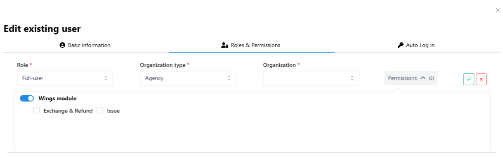Click the user circle icon beside Basic information
503x158 pixels.
[x=62, y=45]
